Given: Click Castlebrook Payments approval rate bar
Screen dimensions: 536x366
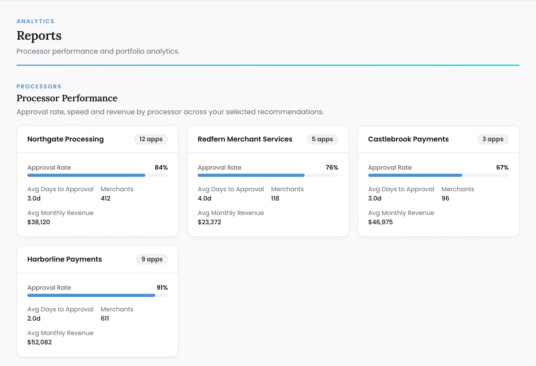Looking at the screenshot, I should [x=438, y=175].
